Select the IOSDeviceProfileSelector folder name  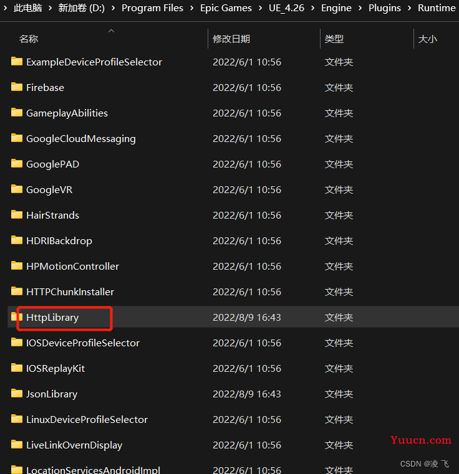click(x=83, y=343)
